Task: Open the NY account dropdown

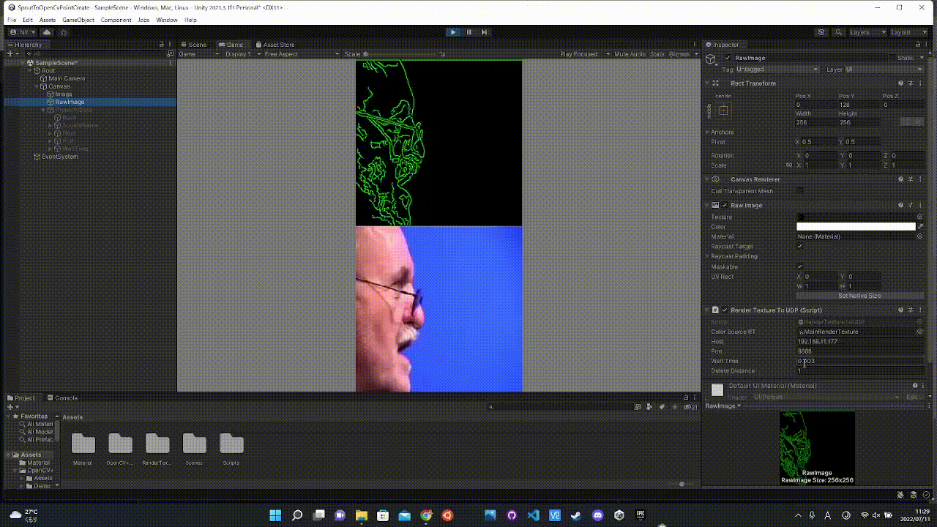Action: (x=22, y=32)
